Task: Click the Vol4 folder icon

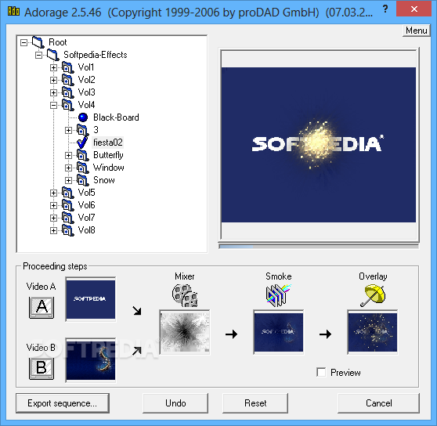Action: pos(67,105)
